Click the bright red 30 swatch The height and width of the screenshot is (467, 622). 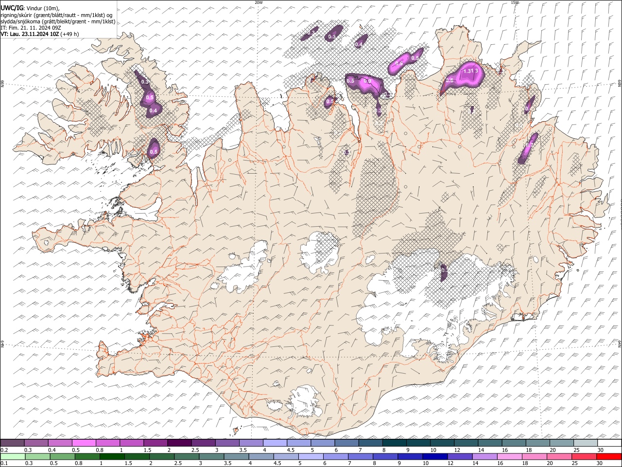[608, 457]
